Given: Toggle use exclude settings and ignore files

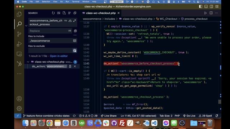Looking at the screenshot, I should (75, 51).
